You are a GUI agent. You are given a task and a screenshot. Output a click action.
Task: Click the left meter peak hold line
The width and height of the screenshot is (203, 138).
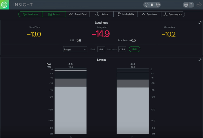[x=70, y=70]
